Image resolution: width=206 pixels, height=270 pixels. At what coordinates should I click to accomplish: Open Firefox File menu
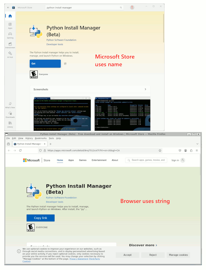8,138
